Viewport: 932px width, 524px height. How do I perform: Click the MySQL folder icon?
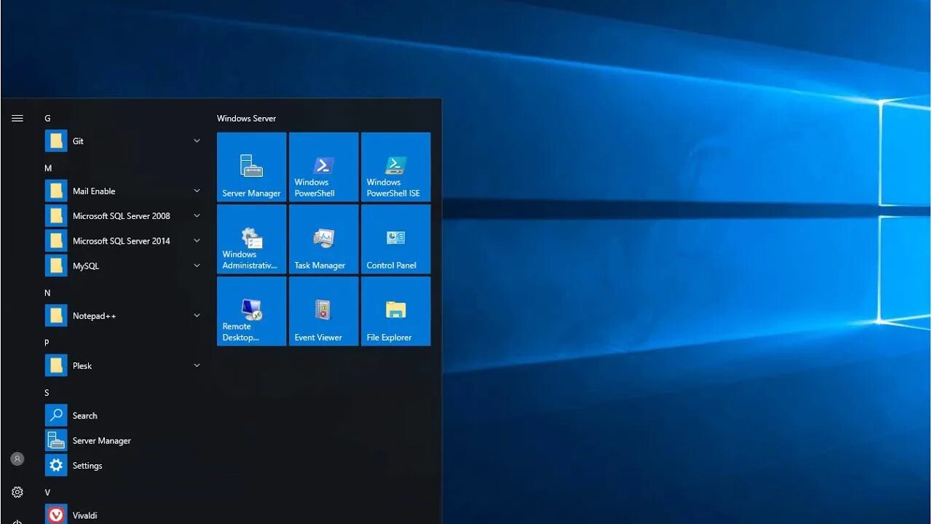point(56,266)
